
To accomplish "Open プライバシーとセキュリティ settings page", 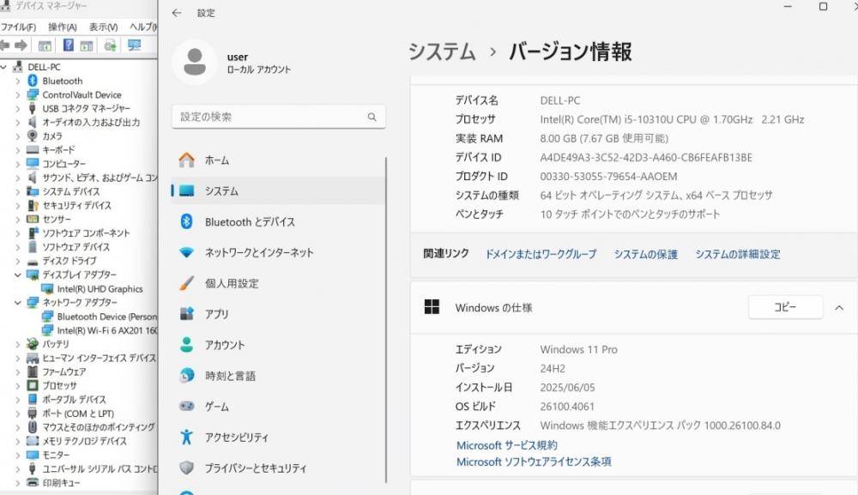I will coord(278,468).
